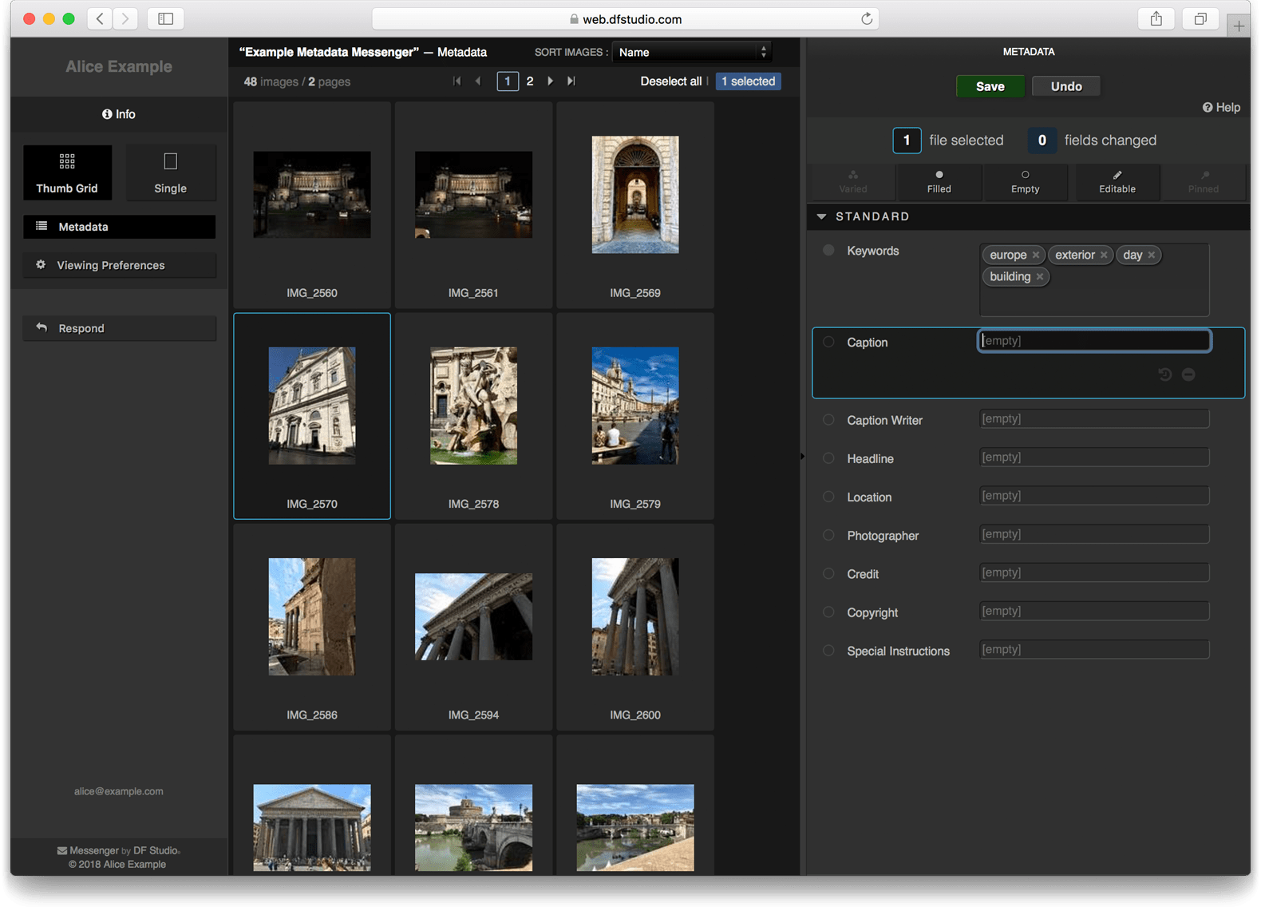
Task: Switch to Single image view
Action: (170, 172)
